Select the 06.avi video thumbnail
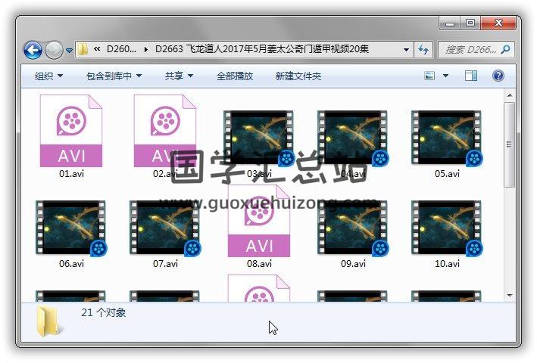The image size is (537, 363). 71,228
